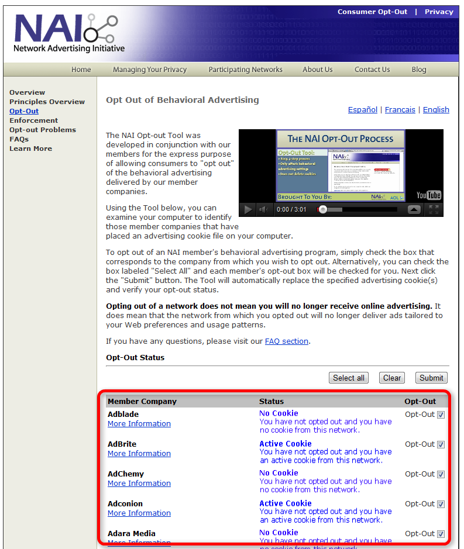464x549 pixels.
Task: Click the NAI Opt-Out Process video thumbnail
Action: [x=341, y=165]
